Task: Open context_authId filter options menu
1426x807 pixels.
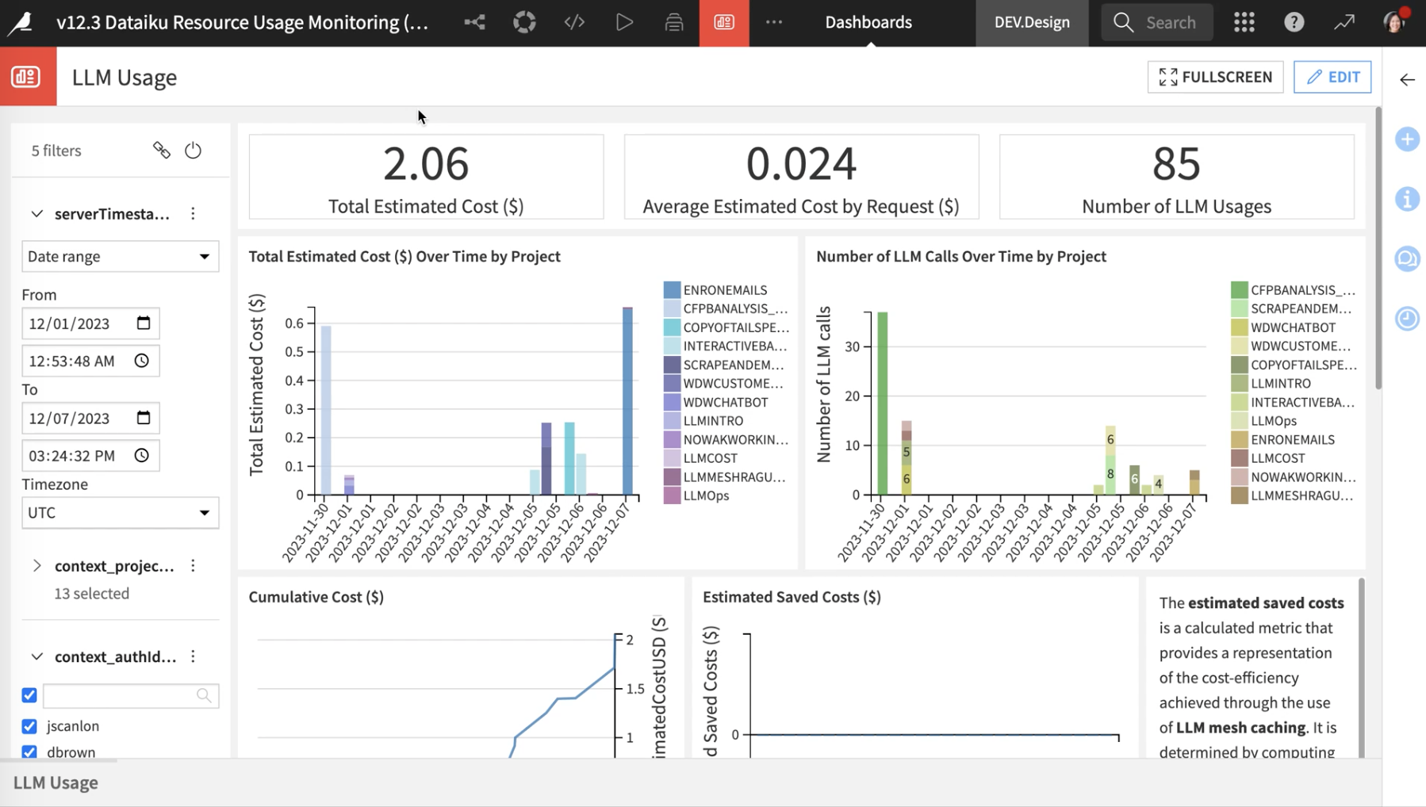Action: tap(193, 656)
